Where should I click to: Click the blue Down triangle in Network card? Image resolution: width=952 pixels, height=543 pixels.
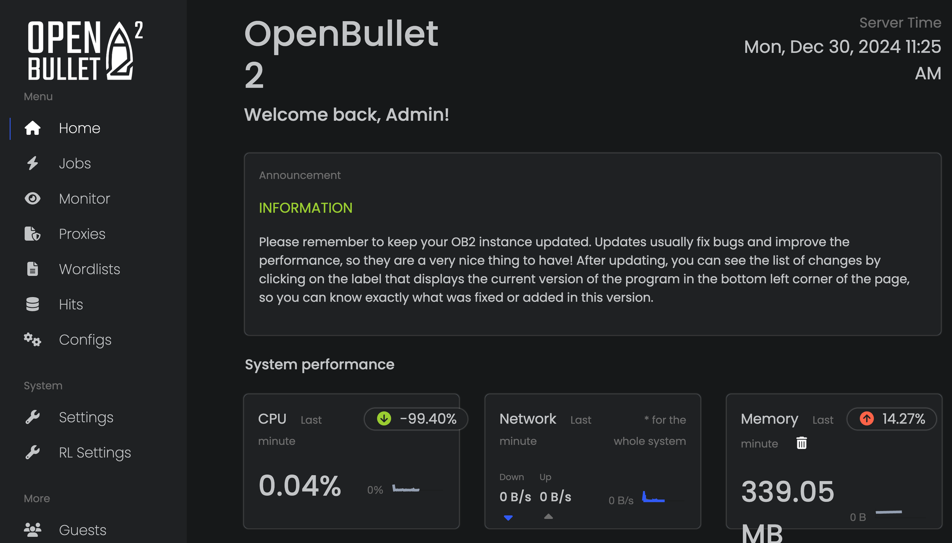click(508, 518)
